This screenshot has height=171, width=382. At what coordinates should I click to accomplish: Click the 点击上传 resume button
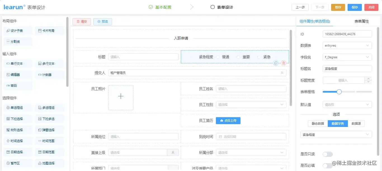click(x=228, y=121)
